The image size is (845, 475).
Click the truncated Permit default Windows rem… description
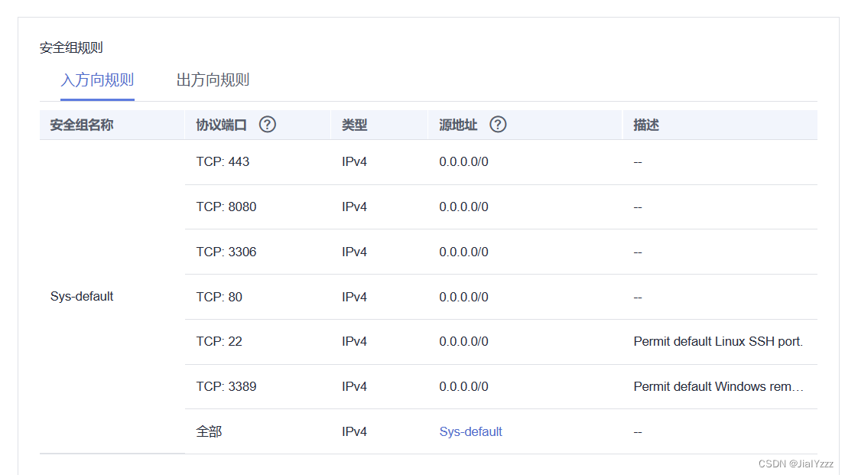point(718,386)
